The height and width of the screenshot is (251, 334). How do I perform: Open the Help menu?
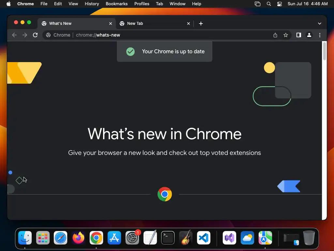[197, 4]
